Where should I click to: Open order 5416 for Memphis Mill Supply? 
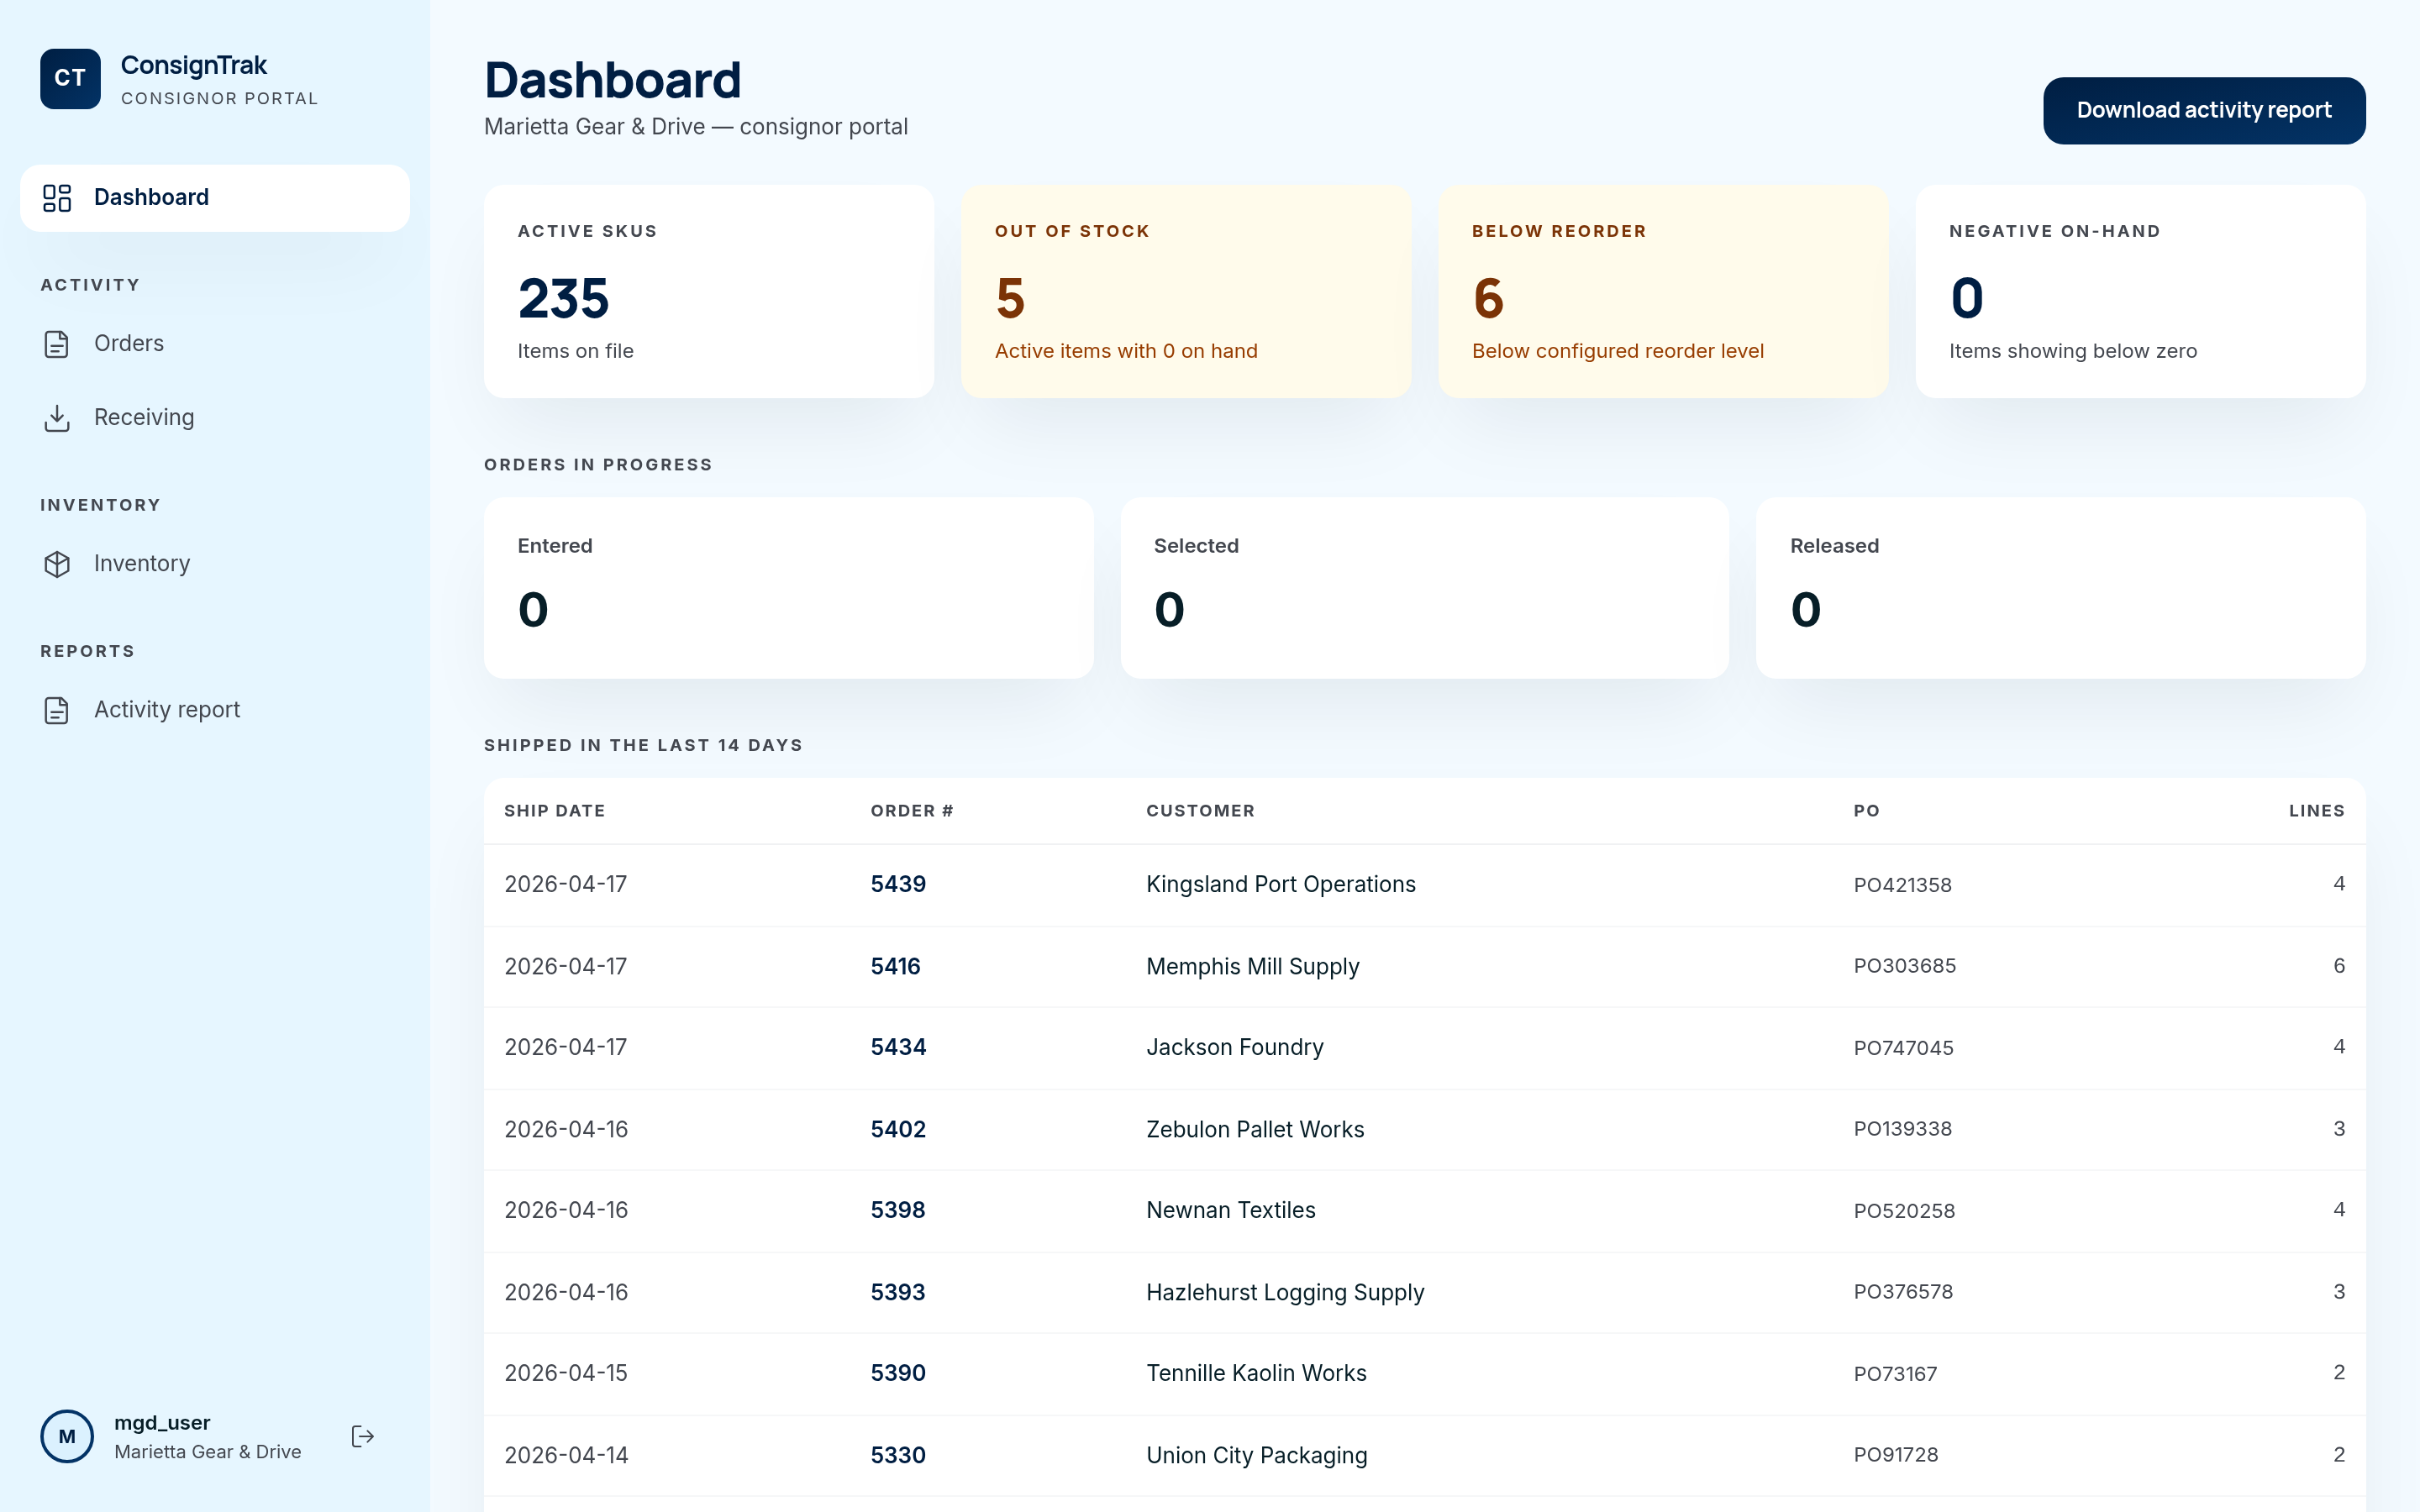coord(895,966)
